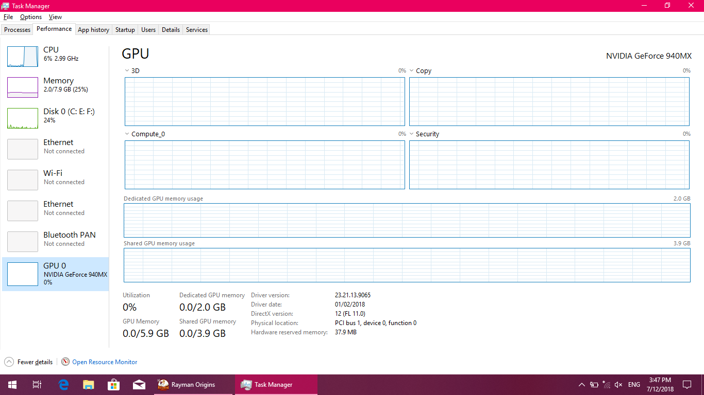Image resolution: width=704 pixels, height=395 pixels.
Task: Switch to the Details tab
Action: pyautogui.click(x=171, y=30)
